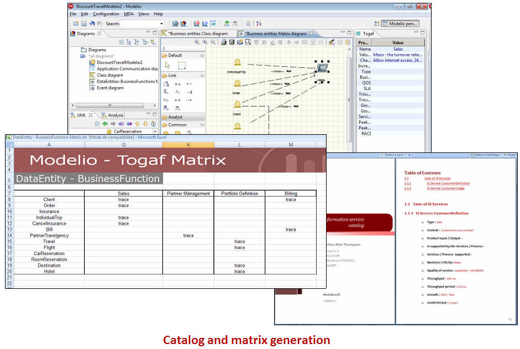Open 'IS Service CustomerUsage' contents link

pos(445,188)
